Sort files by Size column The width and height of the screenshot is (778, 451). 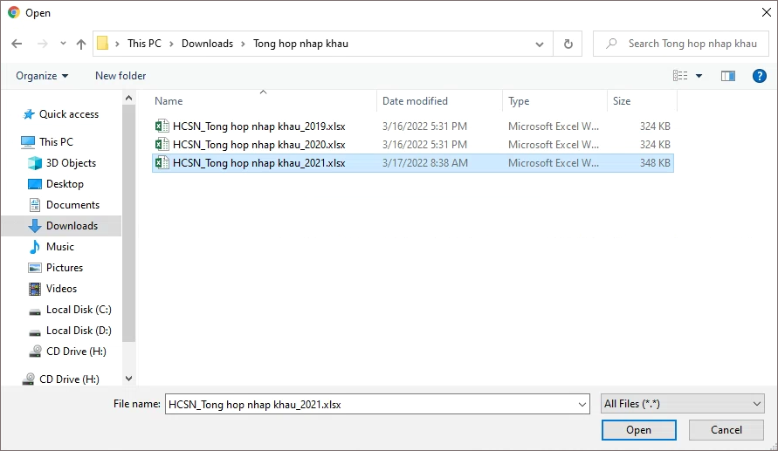(x=622, y=101)
